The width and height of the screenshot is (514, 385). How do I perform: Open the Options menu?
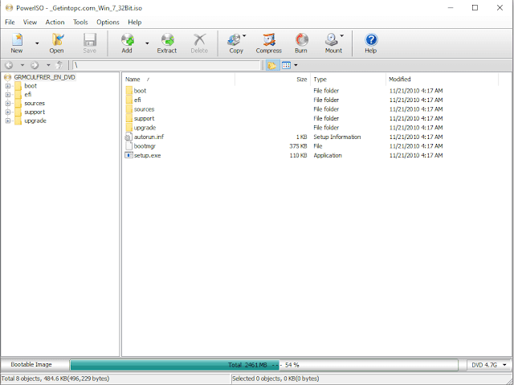coord(108,23)
